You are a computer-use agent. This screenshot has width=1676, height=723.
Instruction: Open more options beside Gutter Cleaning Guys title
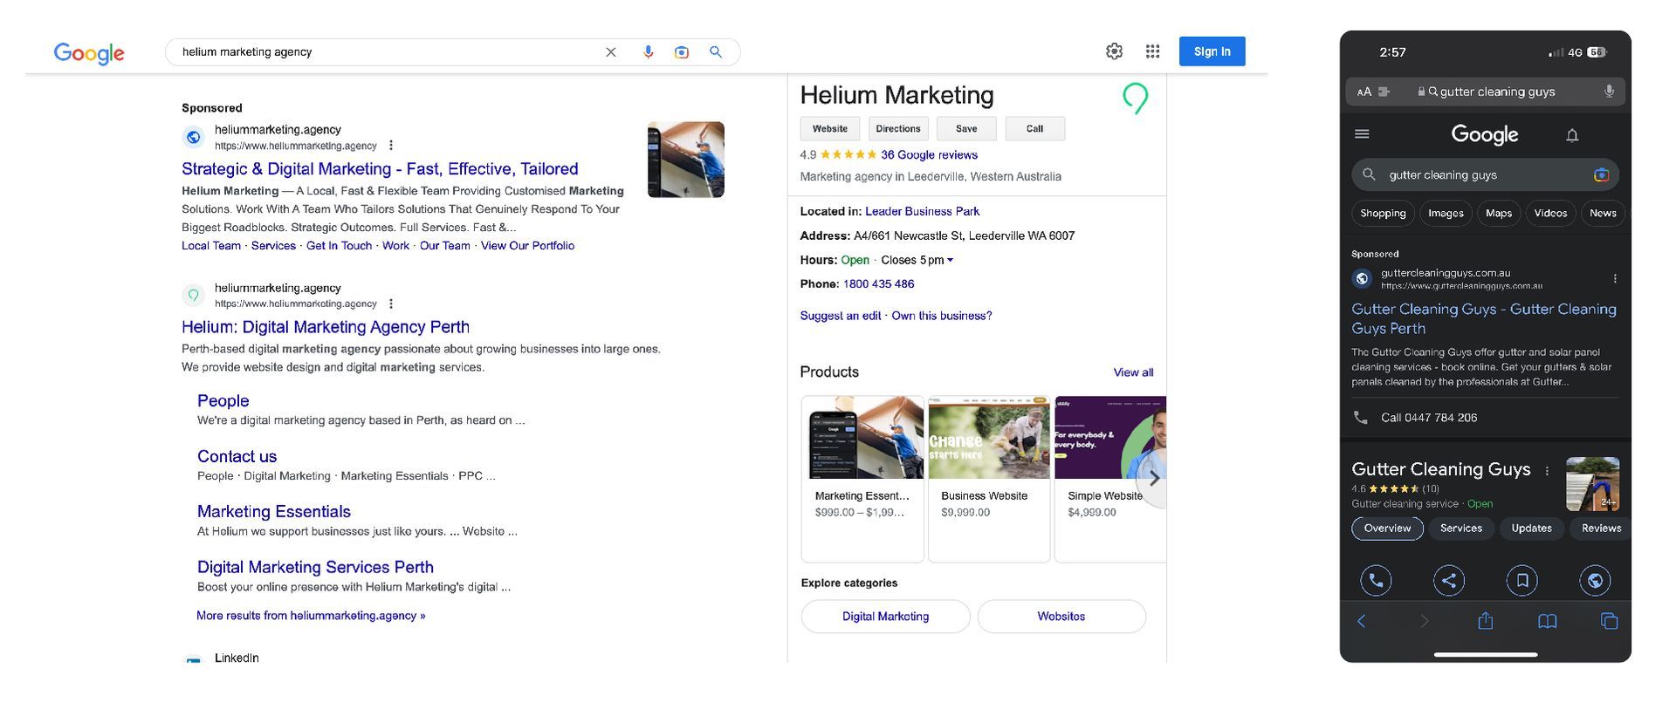pyautogui.click(x=1547, y=471)
